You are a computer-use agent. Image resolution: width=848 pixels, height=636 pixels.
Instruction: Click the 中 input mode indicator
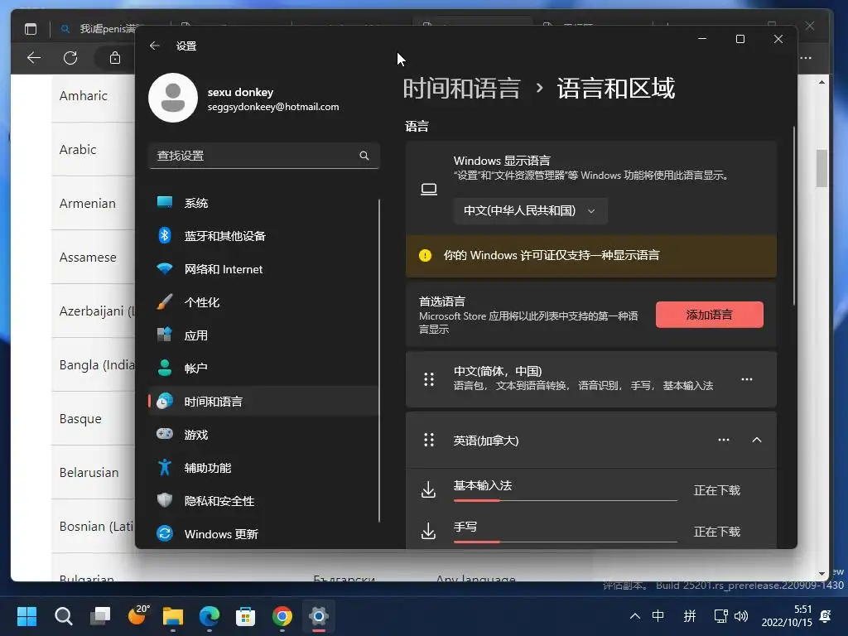pos(658,616)
